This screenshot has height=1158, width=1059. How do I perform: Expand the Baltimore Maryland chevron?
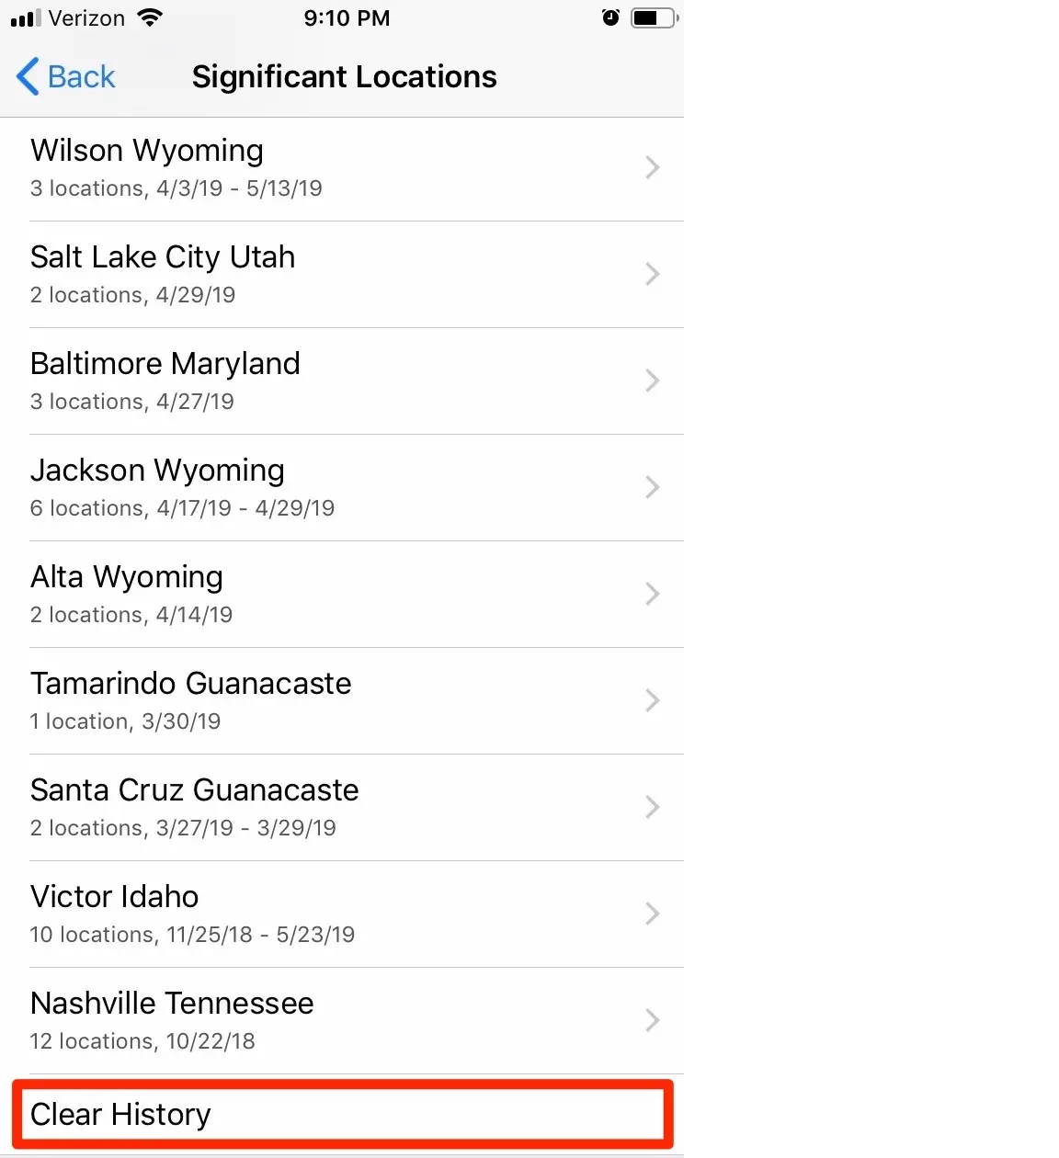point(652,380)
